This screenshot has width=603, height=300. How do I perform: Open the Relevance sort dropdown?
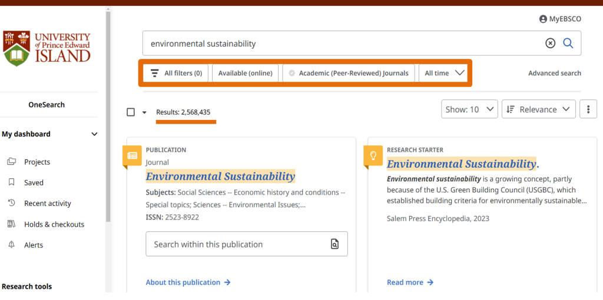click(538, 109)
